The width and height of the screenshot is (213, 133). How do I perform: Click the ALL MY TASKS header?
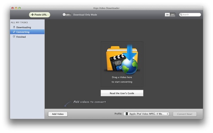tap(19, 22)
